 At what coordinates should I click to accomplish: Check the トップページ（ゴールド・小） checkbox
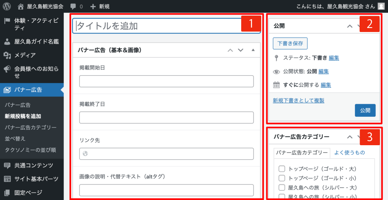tap(282, 178)
